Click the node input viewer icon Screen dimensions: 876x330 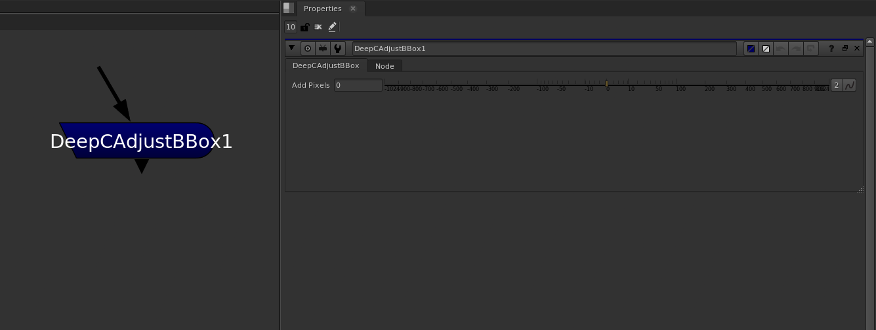click(322, 48)
